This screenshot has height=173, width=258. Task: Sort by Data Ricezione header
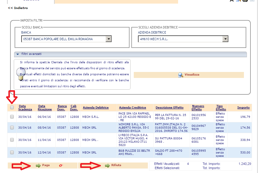click(x=45, y=108)
